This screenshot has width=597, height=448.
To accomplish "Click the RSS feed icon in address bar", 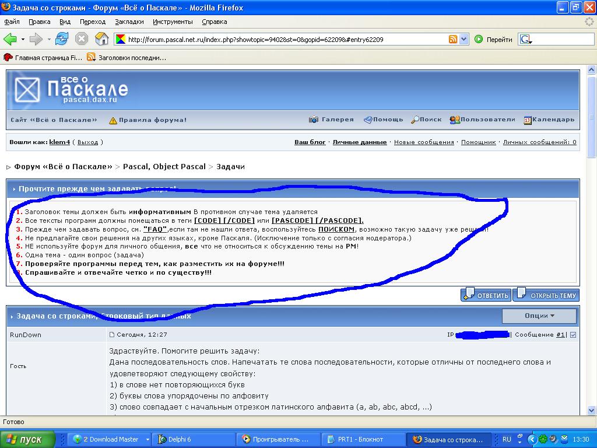I will coord(453,39).
